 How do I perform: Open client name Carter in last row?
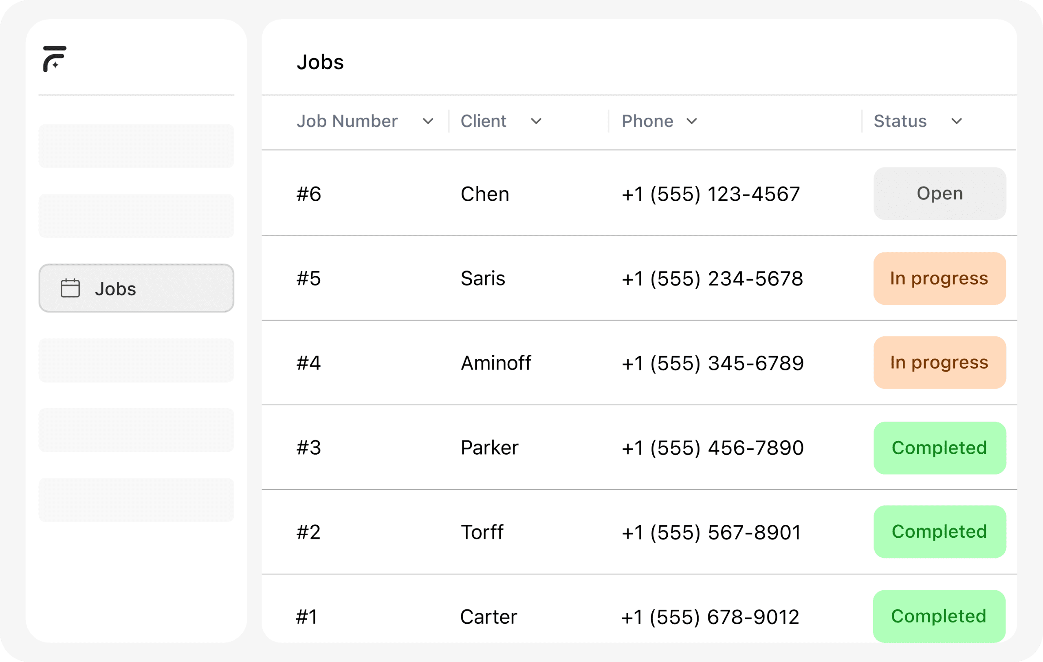pyautogui.click(x=488, y=616)
